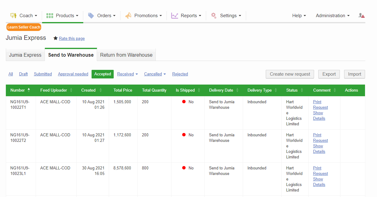Click created date 10 Aug 2021 01:27
Screen dimensions: 377x197
point(93,138)
